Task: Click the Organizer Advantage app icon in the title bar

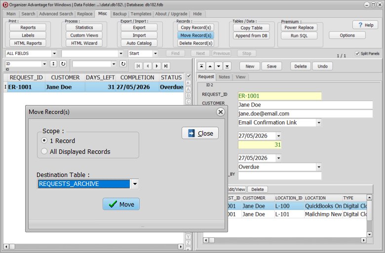Action: click(x=5, y=4)
